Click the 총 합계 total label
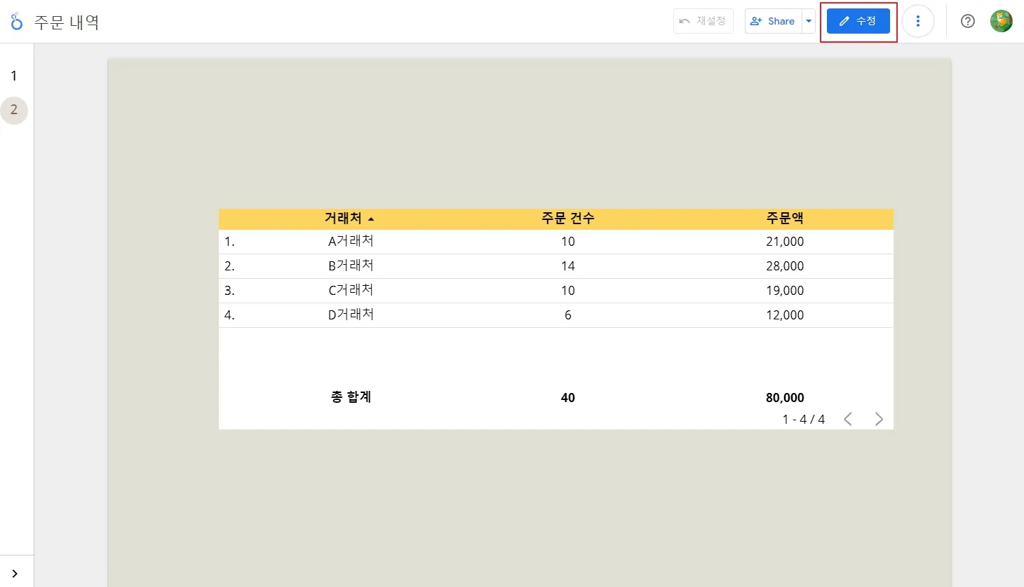Viewport: 1024px width, 587px height. 351,397
